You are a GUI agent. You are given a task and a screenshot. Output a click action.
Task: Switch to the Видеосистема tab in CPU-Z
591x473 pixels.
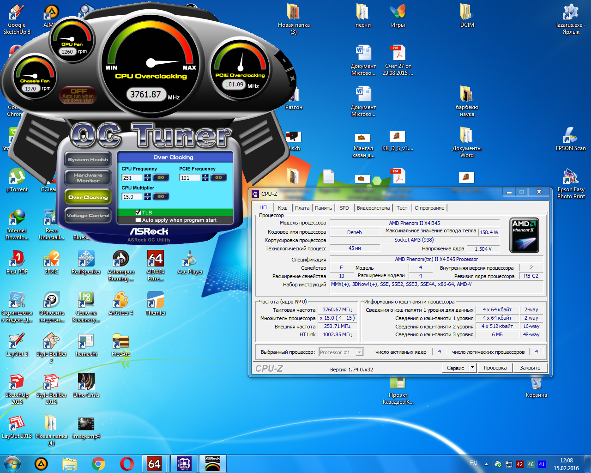click(x=373, y=208)
